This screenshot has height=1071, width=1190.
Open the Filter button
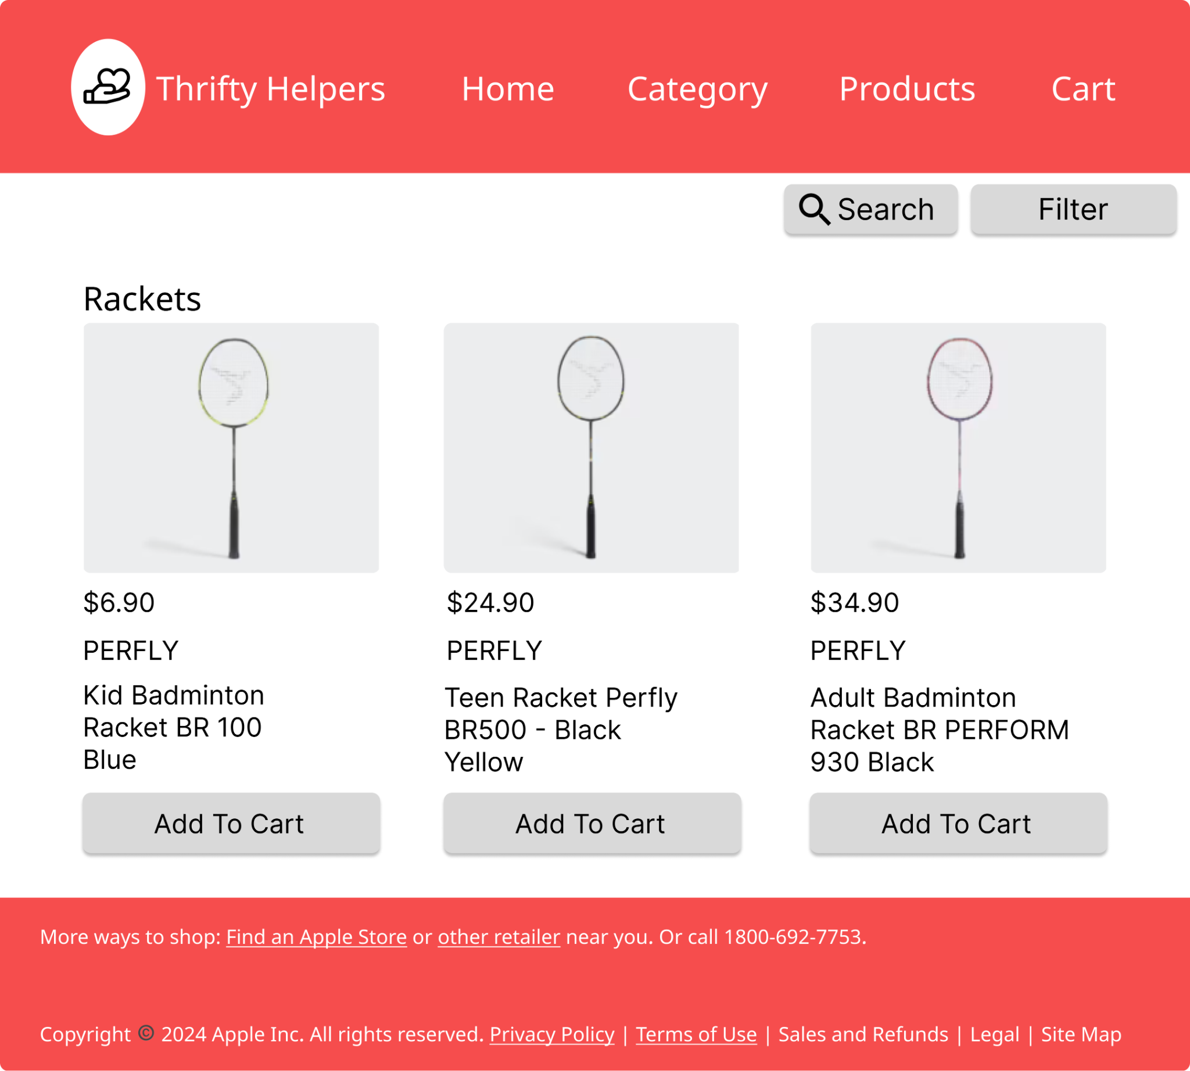pos(1073,210)
